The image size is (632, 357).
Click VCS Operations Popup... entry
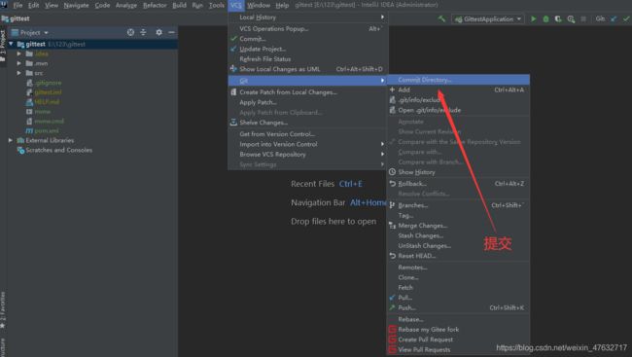pos(308,28)
